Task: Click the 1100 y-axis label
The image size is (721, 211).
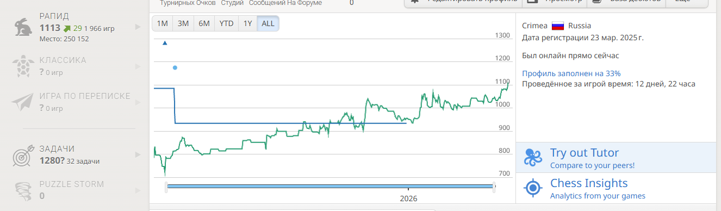Action: point(502,82)
